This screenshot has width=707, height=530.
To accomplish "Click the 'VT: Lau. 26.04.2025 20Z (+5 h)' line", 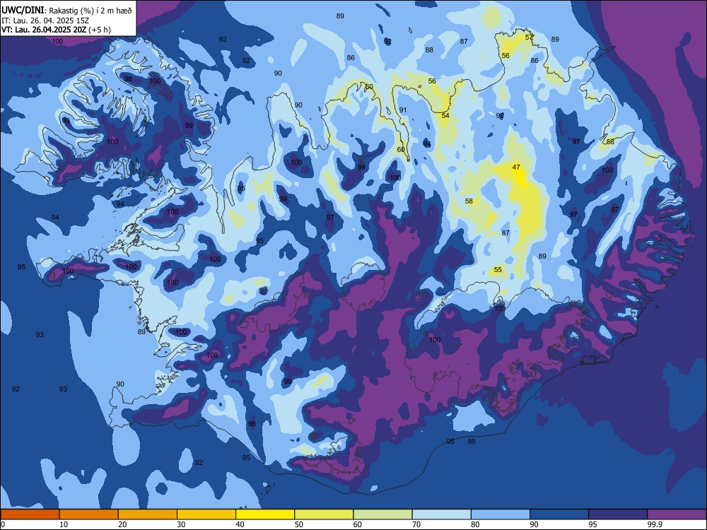I will point(56,30).
